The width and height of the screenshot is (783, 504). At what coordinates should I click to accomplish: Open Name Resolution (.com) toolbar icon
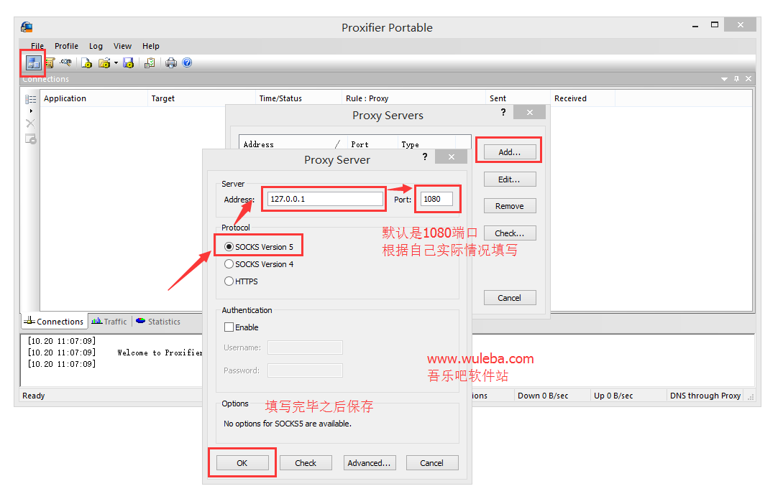click(x=65, y=62)
